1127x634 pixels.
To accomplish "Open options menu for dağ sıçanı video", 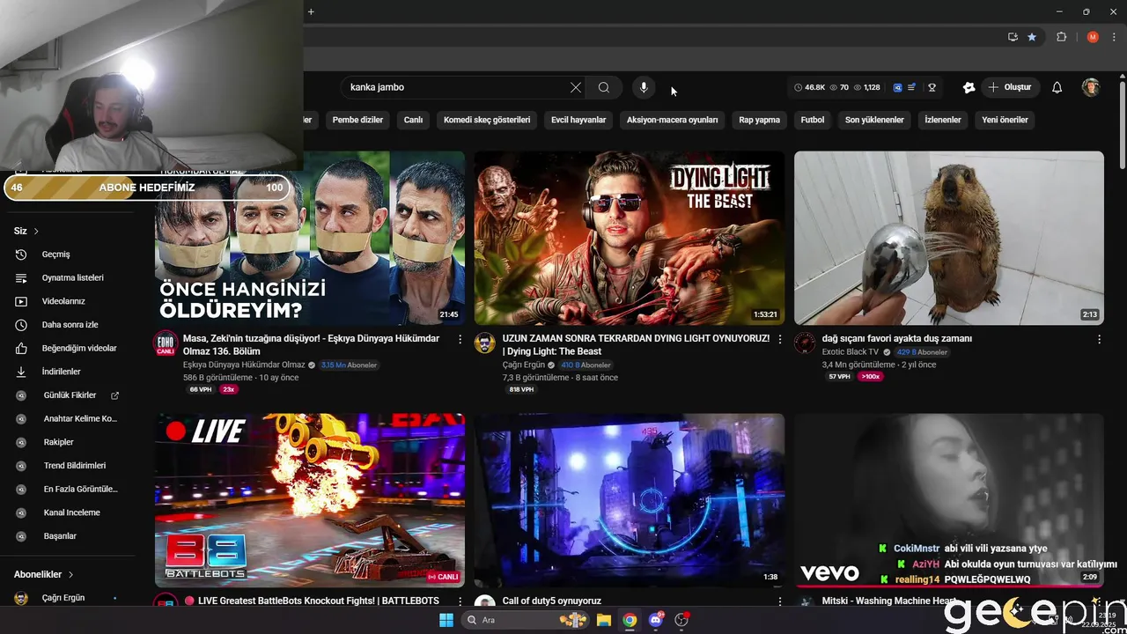I will (x=1099, y=339).
